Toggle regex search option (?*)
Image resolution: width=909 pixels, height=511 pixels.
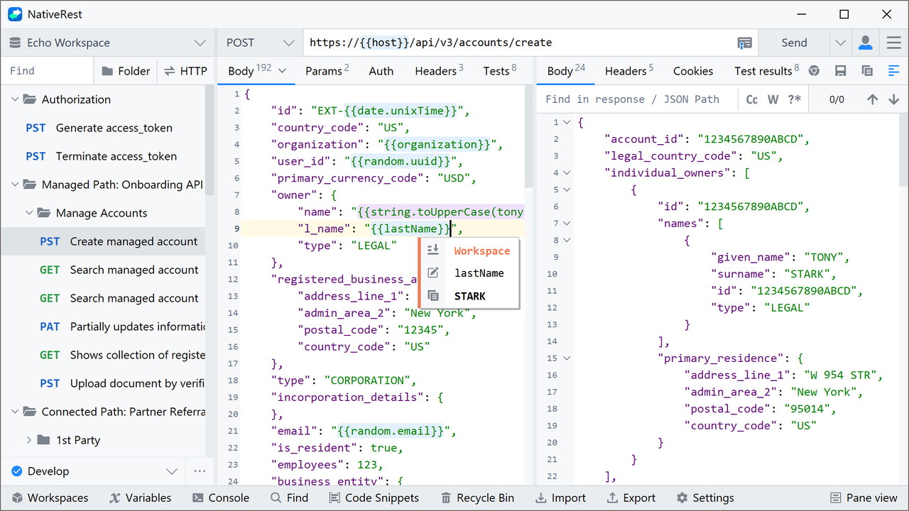(x=795, y=99)
